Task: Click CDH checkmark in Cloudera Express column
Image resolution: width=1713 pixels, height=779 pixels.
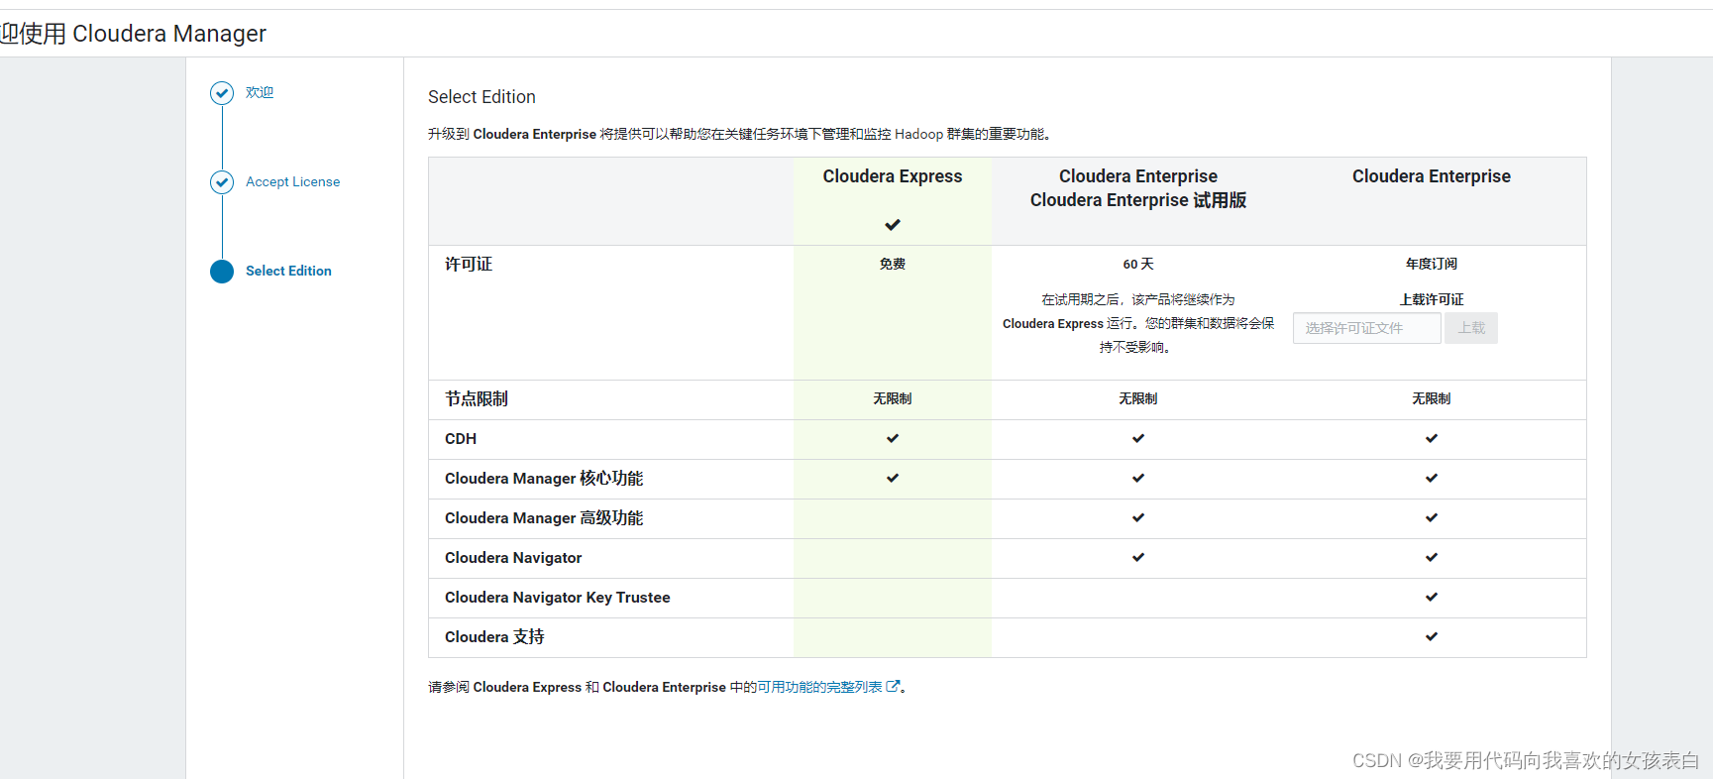Action: (893, 438)
